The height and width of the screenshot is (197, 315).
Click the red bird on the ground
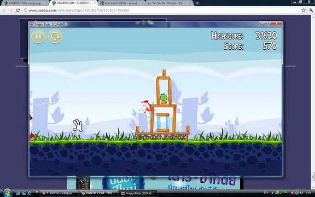[32, 137]
